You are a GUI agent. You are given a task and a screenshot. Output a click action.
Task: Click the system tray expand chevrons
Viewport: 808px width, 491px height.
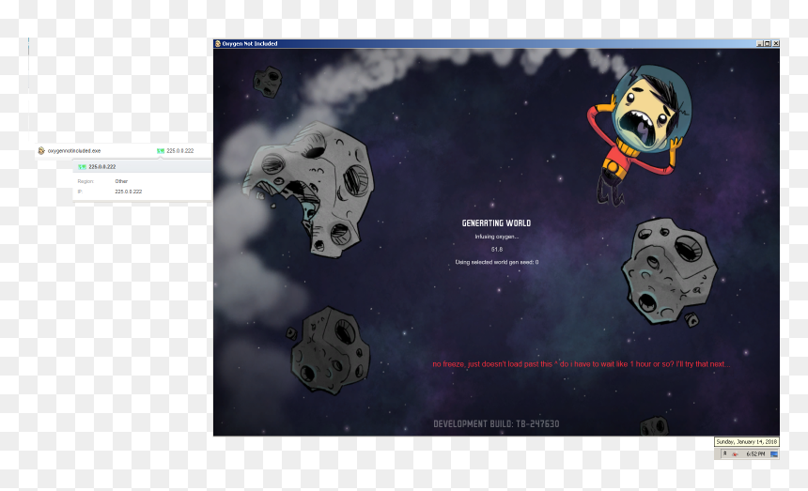pyautogui.click(x=724, y=454)
